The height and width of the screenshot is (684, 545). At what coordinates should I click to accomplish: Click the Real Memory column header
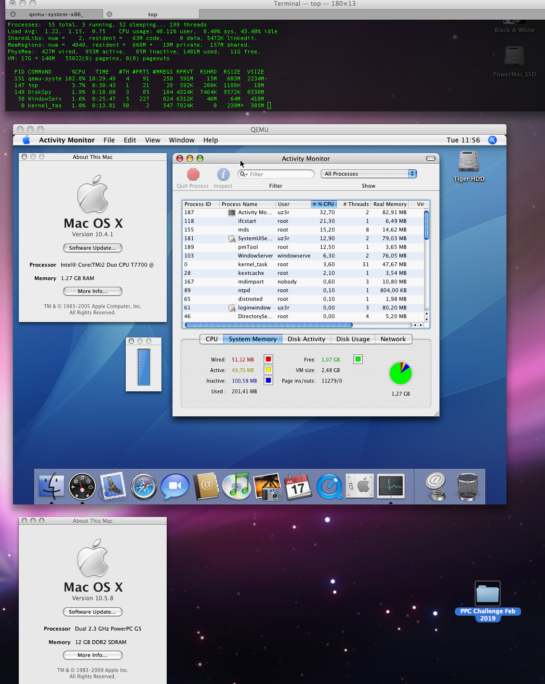pyautogui.click(x=390, y=204)
